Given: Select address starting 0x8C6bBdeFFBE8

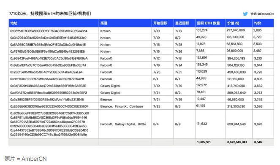Looking at the screenshot, I should (49, 113).
